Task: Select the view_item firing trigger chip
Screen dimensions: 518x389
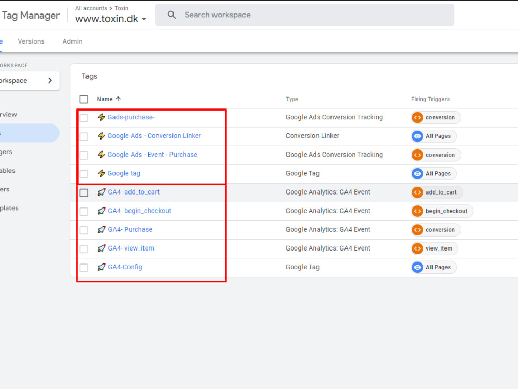Action: (x=434, y=248)
